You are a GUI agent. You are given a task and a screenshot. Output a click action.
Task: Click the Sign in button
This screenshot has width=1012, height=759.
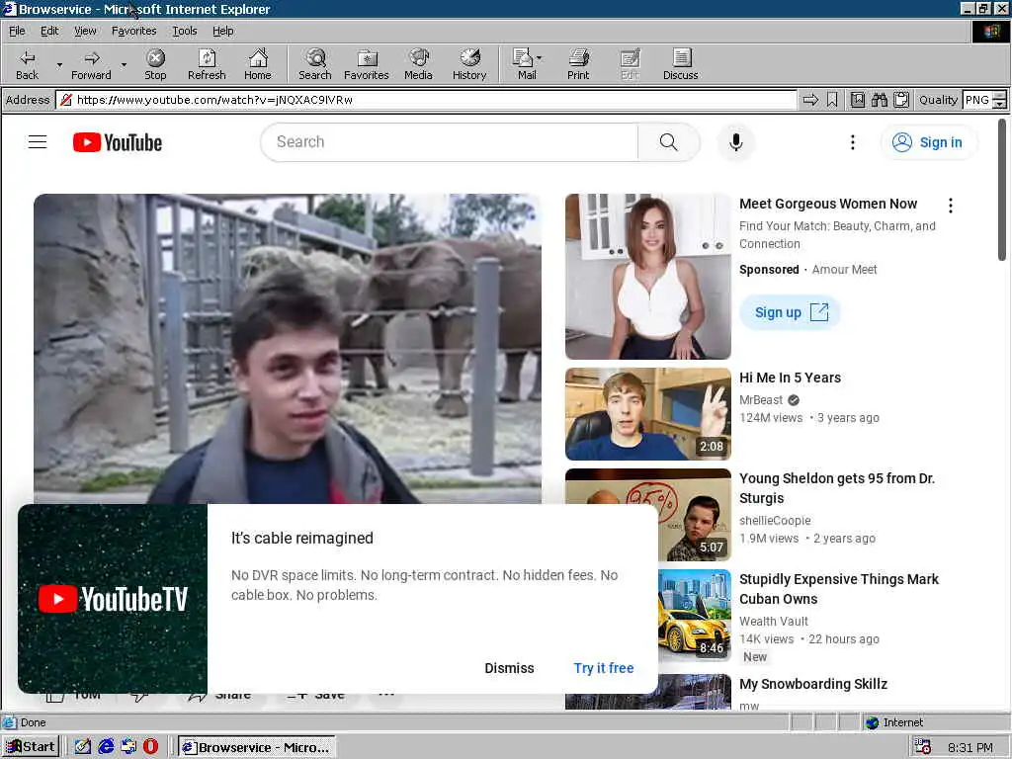click(929, 142)
